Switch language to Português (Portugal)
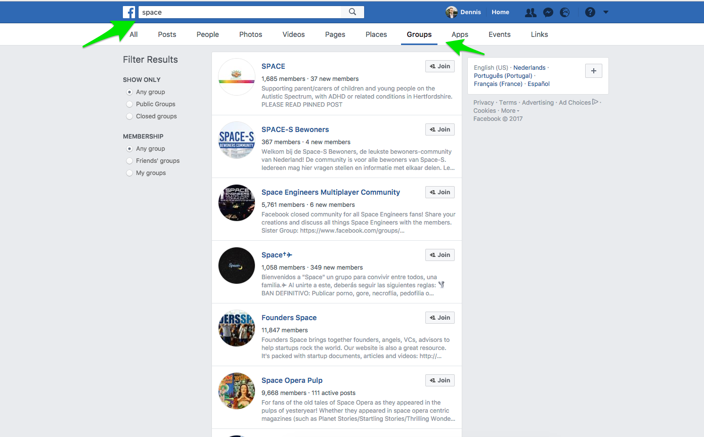This screenshot has height=437, width=704. 503,76
